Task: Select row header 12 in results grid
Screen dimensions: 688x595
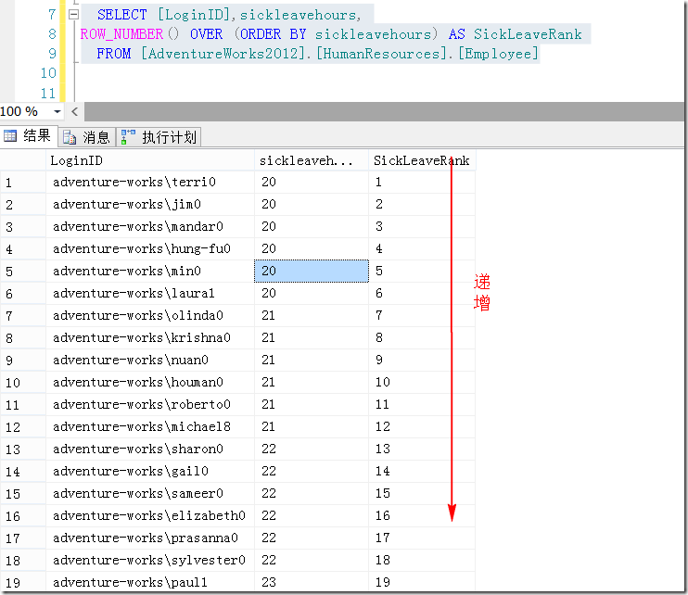Action: (x=23, y=426)
